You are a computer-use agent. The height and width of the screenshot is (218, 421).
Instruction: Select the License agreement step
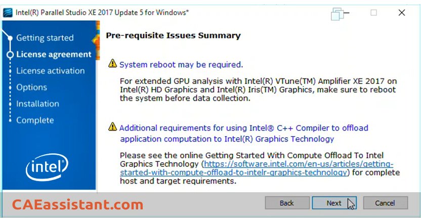(x=54, y=55)
